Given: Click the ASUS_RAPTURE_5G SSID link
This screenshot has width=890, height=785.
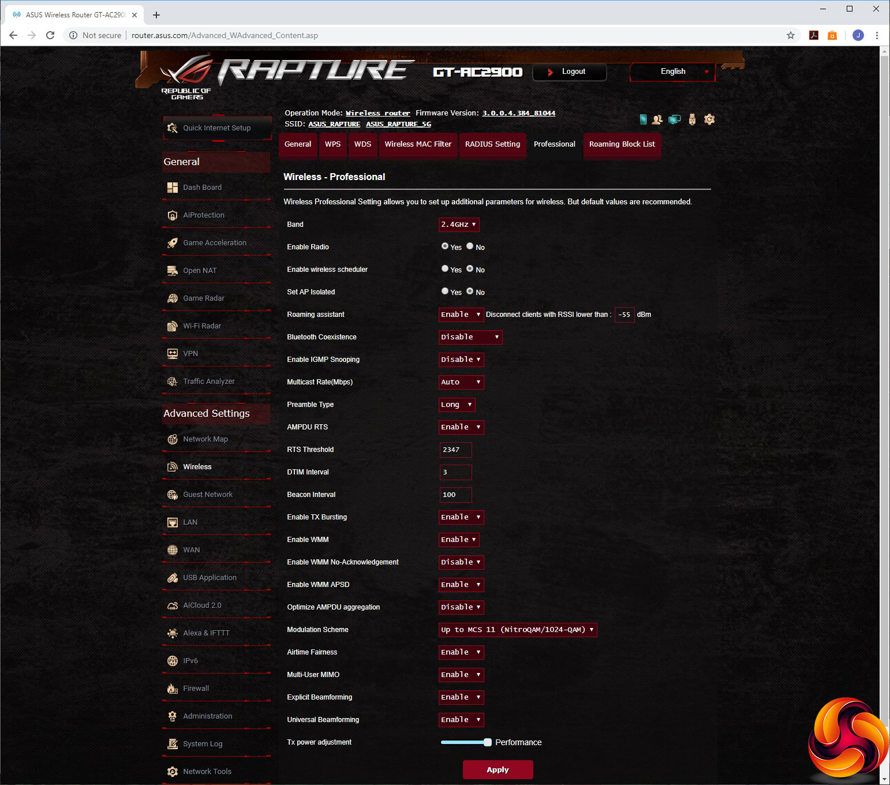Looking at the screenshot, I should (398, 124).
